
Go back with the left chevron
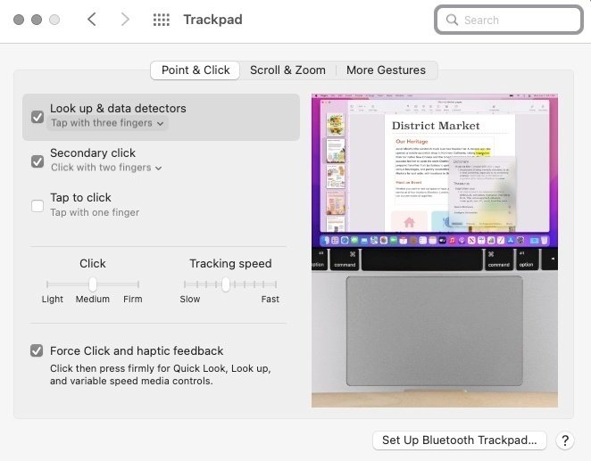(x=92, y=20)
